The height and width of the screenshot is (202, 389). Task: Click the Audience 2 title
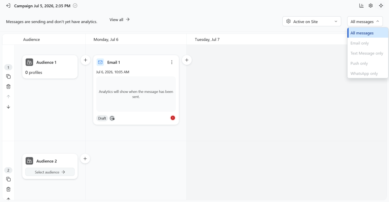coord(47,161)
